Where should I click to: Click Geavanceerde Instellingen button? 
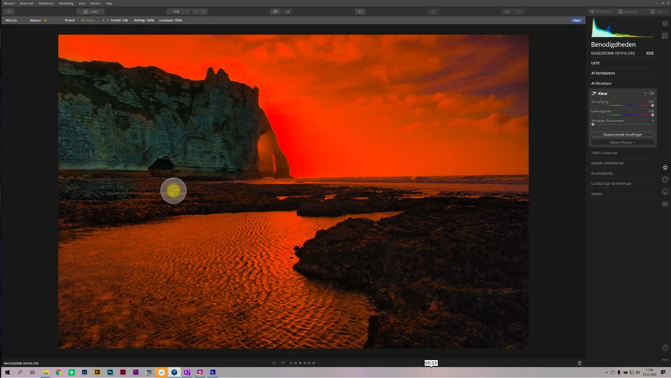[x=622, y=134]
